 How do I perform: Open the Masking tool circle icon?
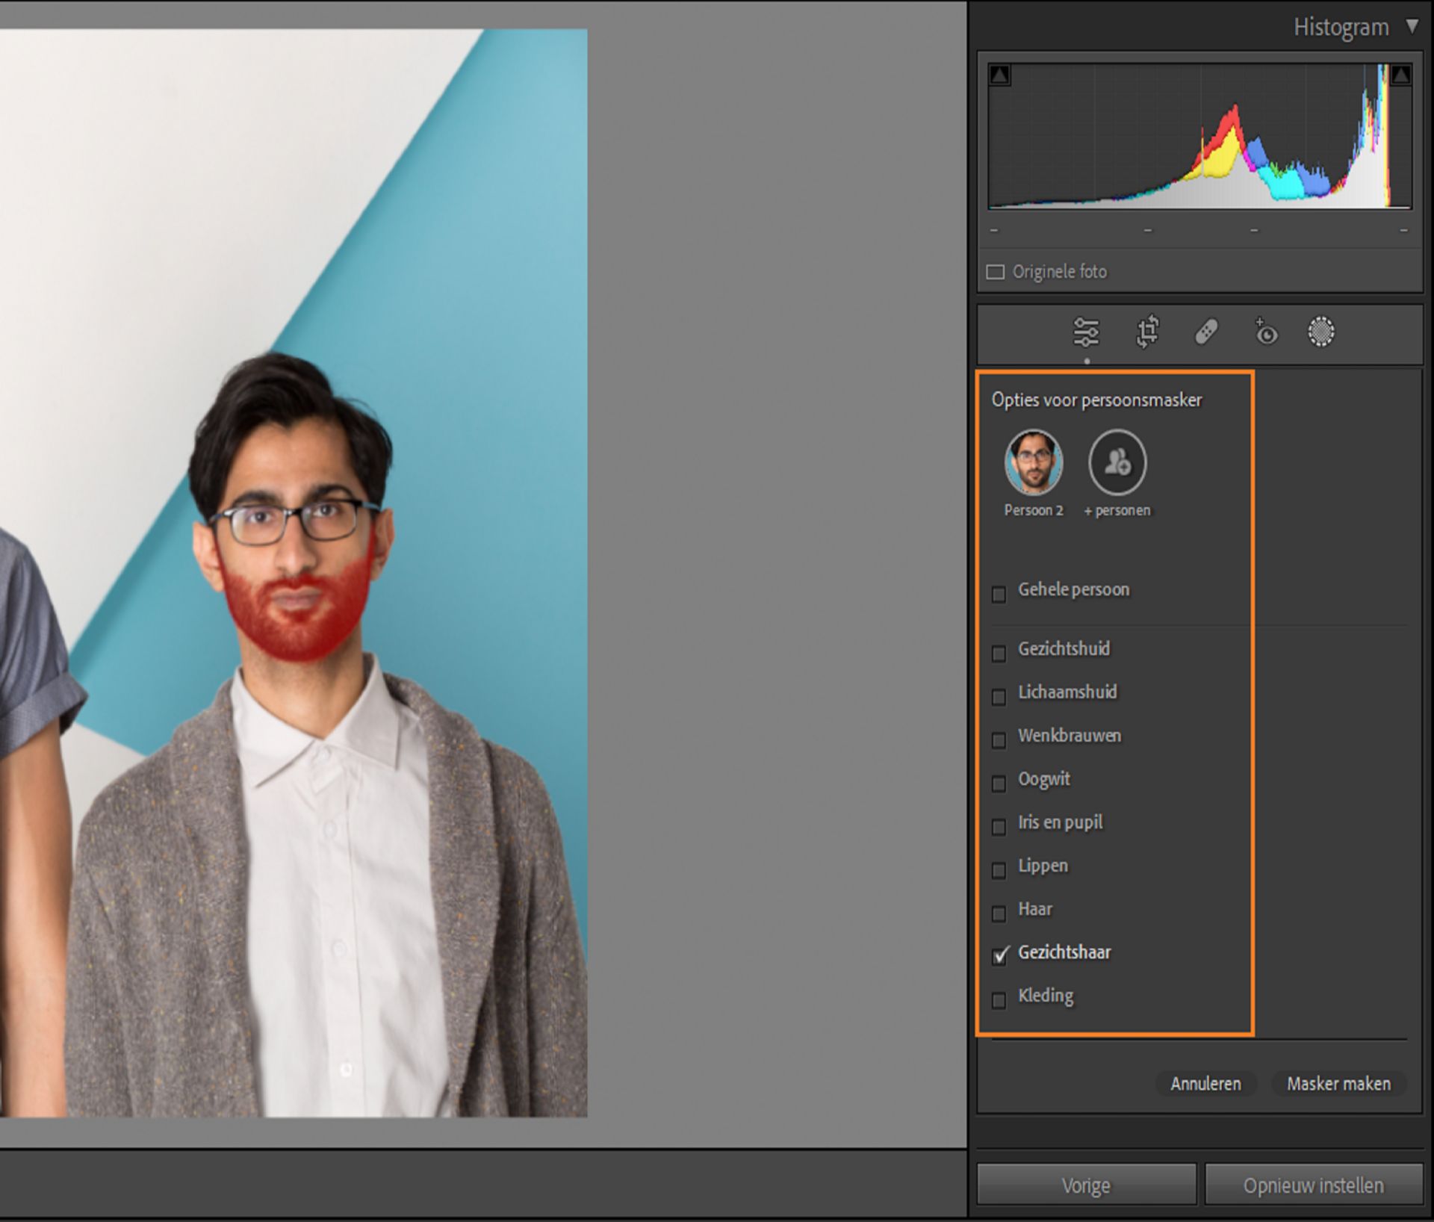tap(1320, 332)
